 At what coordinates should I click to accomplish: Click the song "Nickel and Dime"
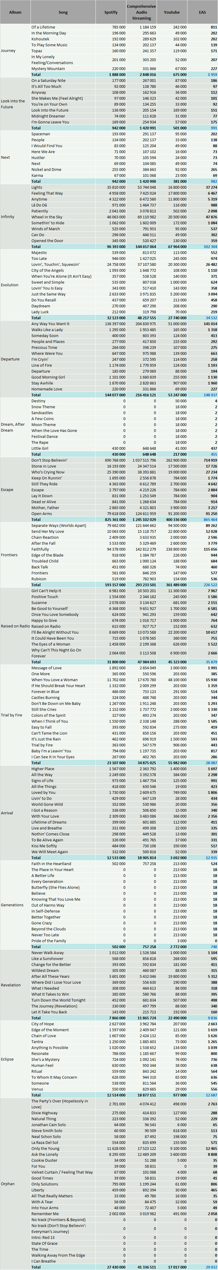[46, 169]
